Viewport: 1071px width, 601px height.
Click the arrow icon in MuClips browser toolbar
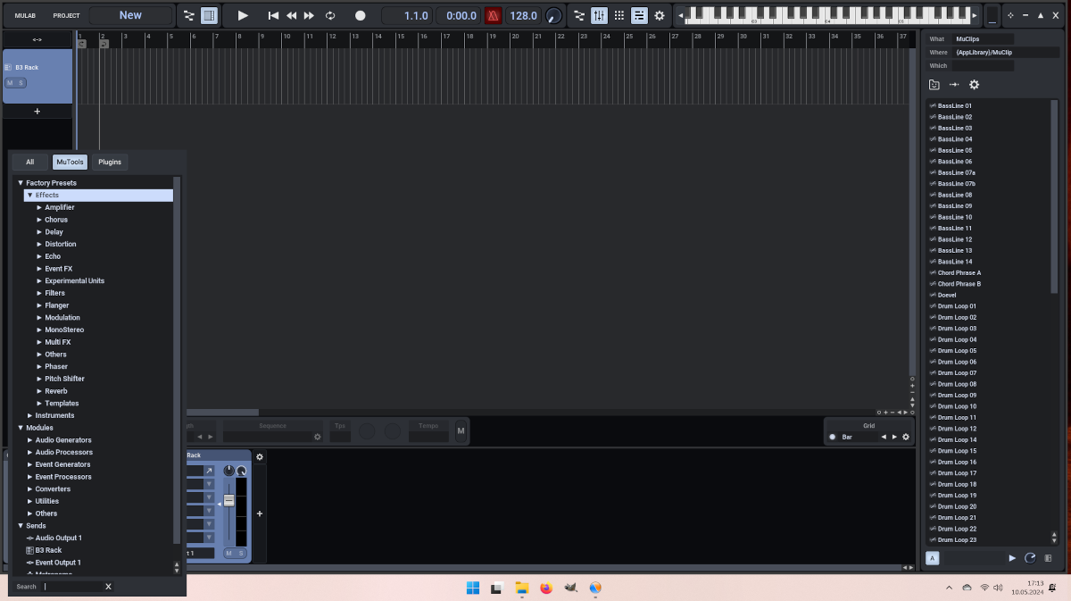point(954,85)
